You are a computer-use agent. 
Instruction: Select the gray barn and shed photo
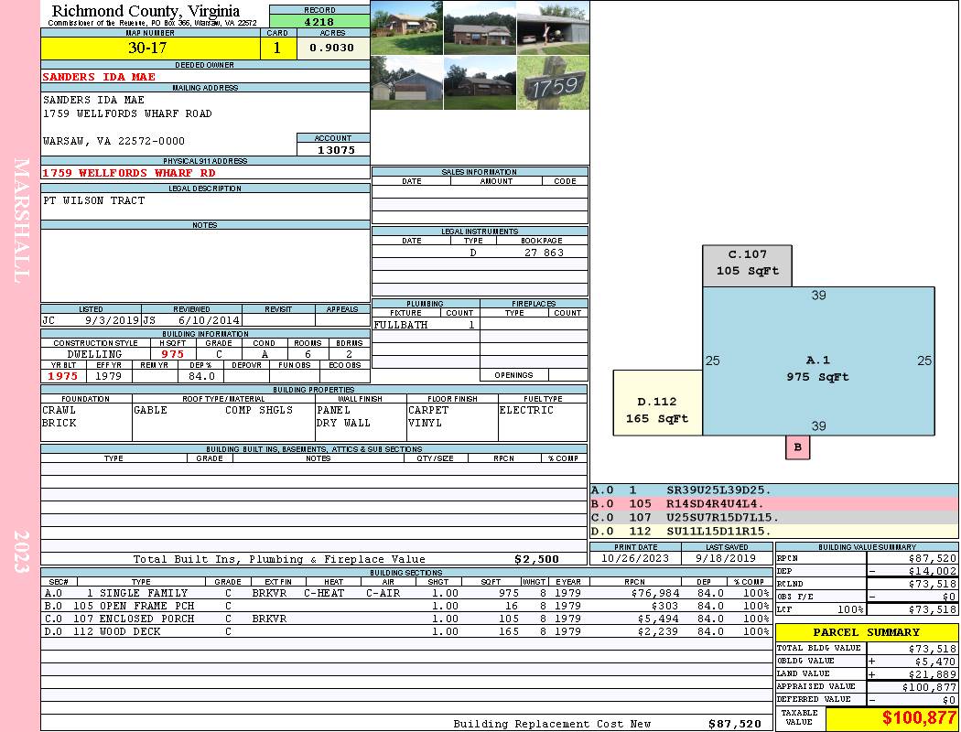point(406,82)
